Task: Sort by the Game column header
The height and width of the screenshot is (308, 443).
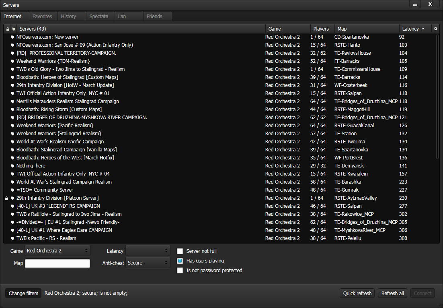Action: pyautogui.click(x=288, y=29)
